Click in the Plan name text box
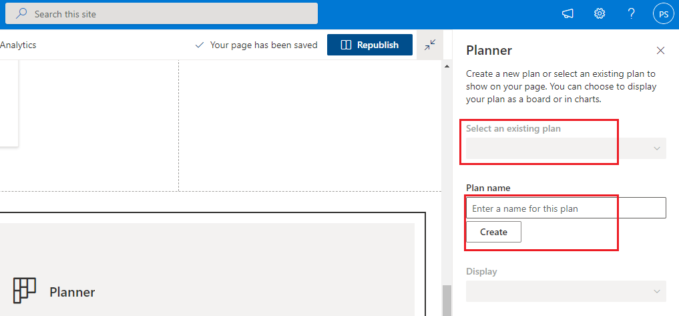 click(x=565, y=208)
